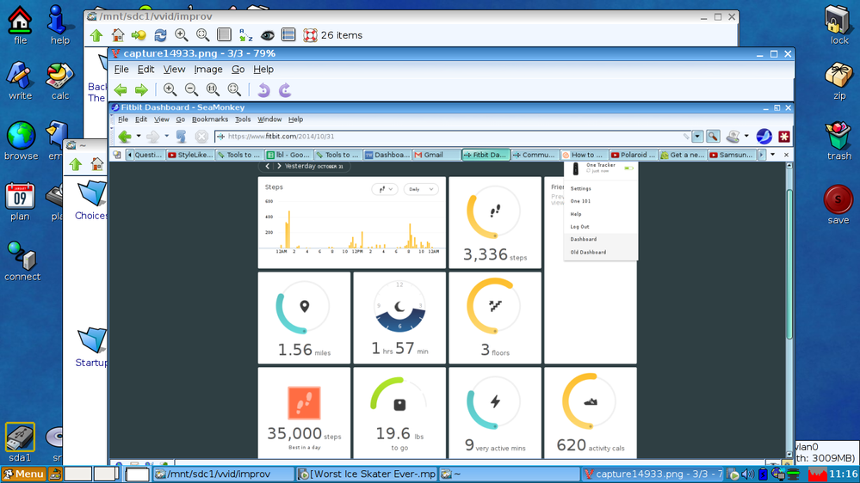Open the trash desktop icon
860x483 pixels.
coord(838,141)
